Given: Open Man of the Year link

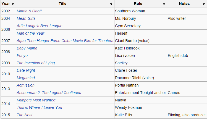Looking at the screenshot, I should pos(30,33).
